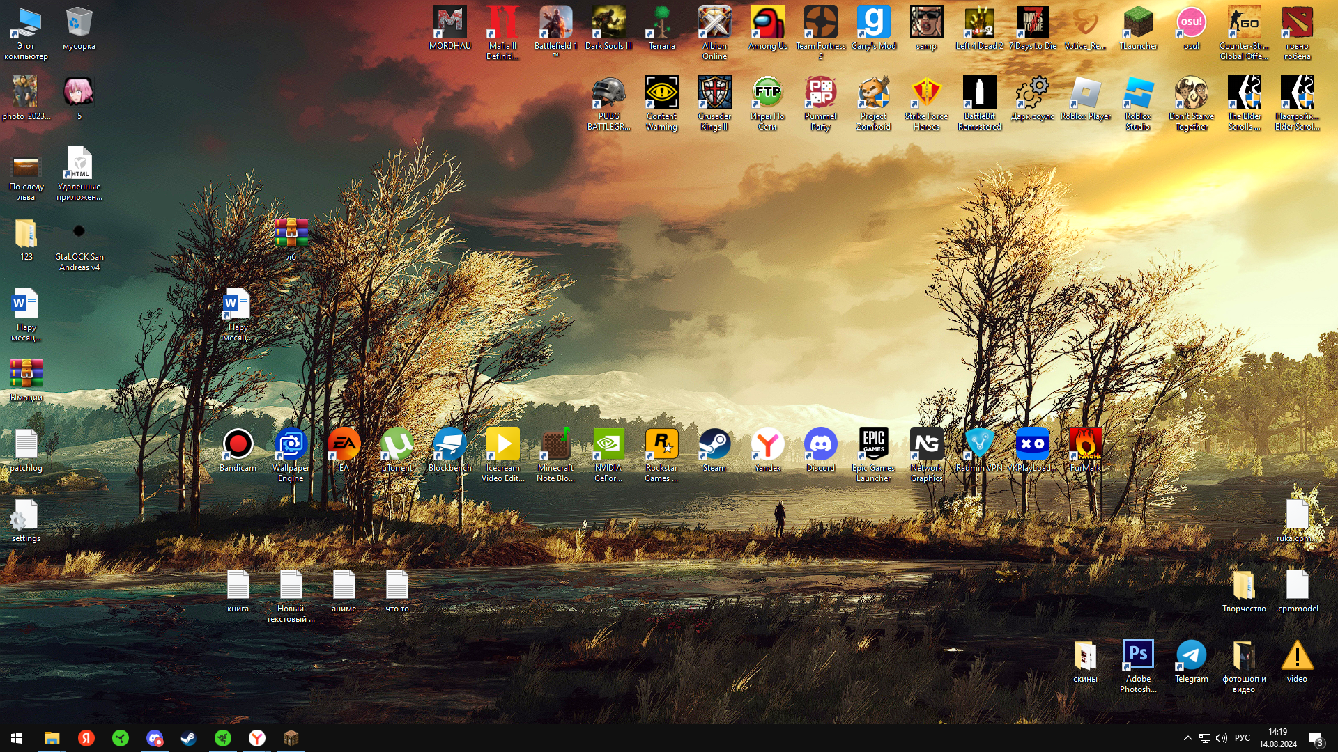Show hidden system tray icons
The image size is (1338, 752).
(1187, 738)
